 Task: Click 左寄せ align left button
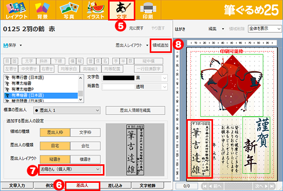[11, 69]
